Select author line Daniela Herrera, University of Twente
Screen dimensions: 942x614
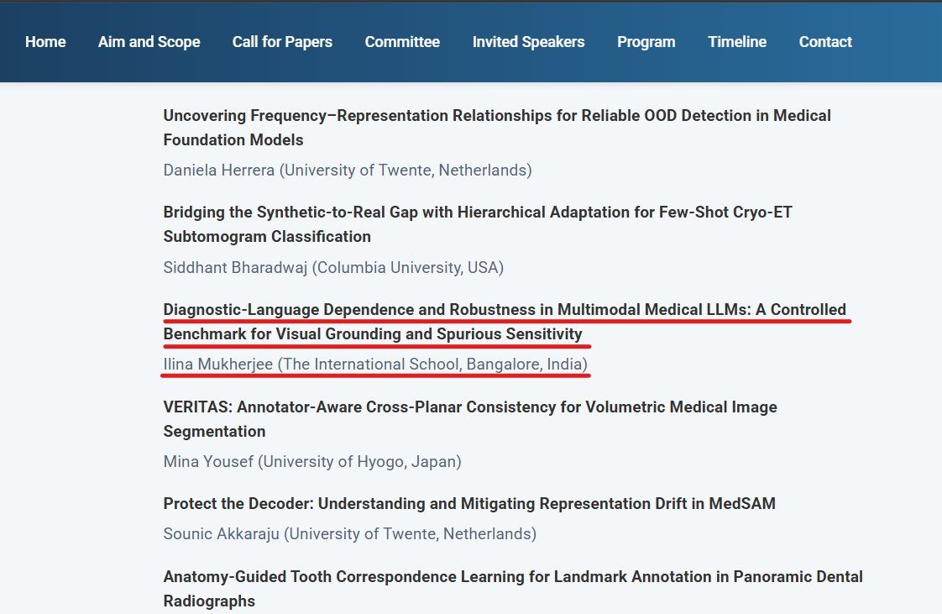click(x=348, y=170)
